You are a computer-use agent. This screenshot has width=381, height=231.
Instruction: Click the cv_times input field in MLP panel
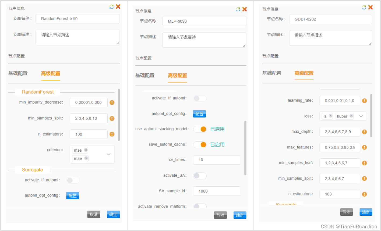click(x=217, y=160)
